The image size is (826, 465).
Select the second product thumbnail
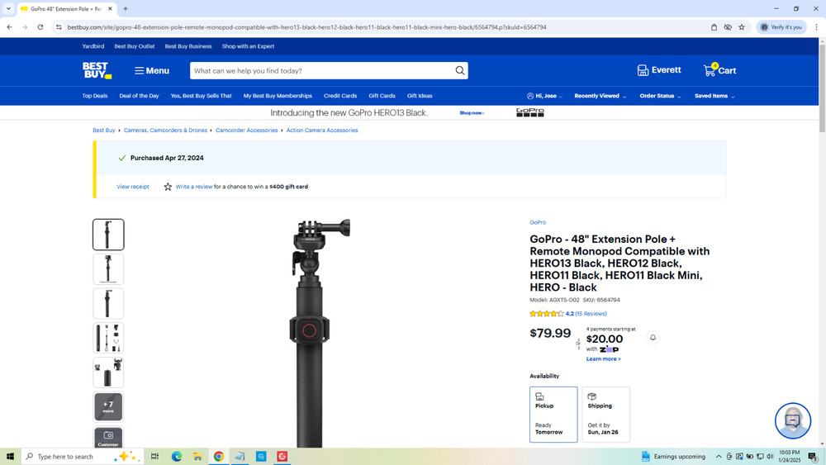click(108, 269)
